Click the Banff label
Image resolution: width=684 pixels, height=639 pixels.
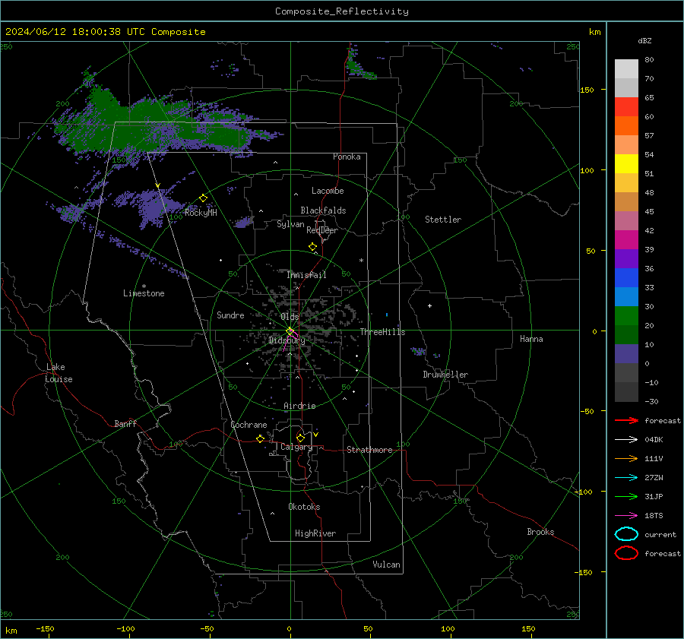(x=125, y=423)
